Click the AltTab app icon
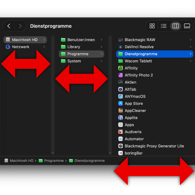 [x=121, y=89]
